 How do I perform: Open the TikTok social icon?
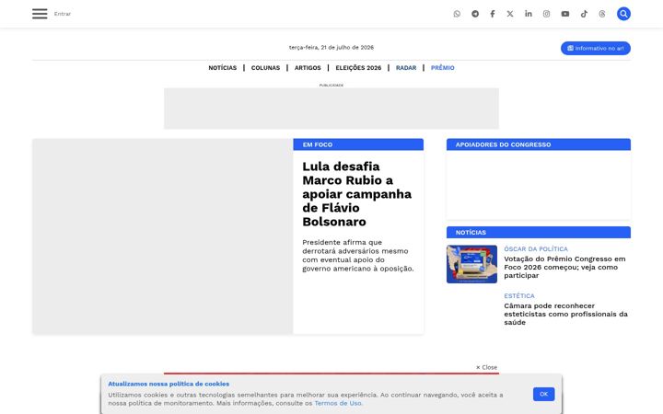coord(584,14)
